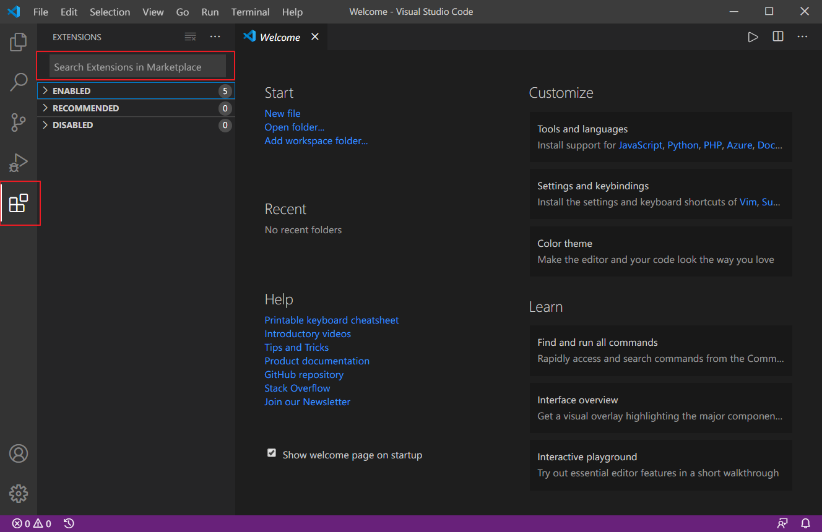This screenshot has width=822, height=532.
Task: Open editor more actions ellipsis
Action: coord(802,37)
